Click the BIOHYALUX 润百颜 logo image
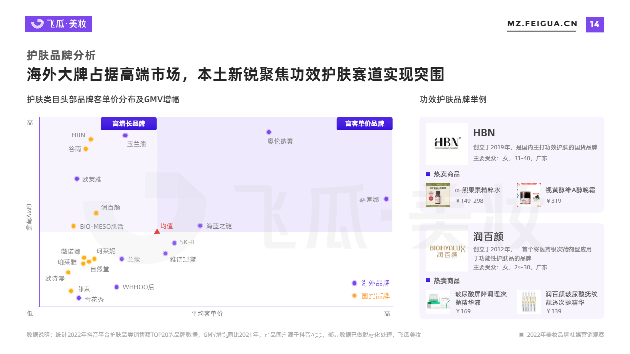Viewport: 630px width, 354px height. tap(447, 251)
